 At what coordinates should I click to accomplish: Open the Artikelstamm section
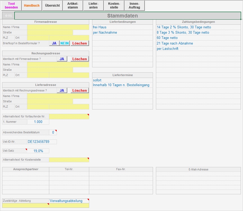click(x=73, y=5)
